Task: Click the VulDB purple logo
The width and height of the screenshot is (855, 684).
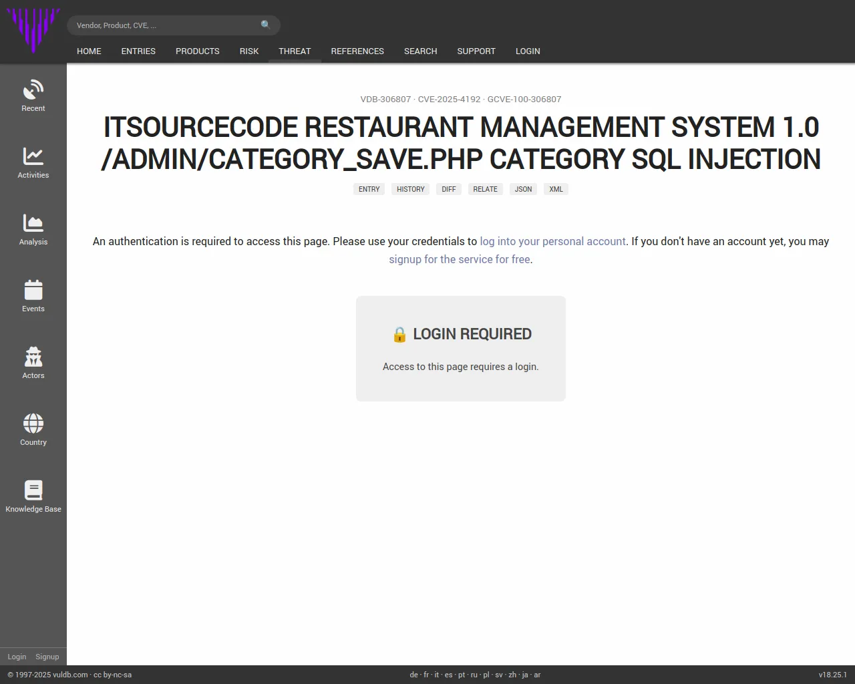Action: coord(33,30)
